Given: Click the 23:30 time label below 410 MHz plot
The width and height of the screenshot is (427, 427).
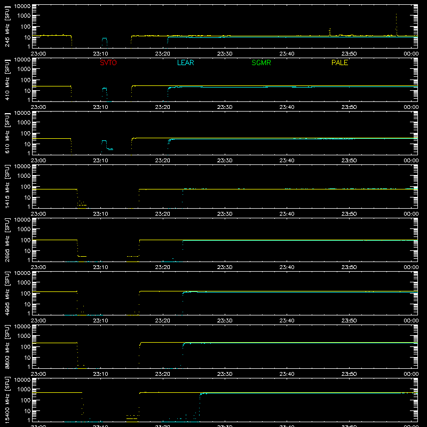Looking at the screenshot, I should click(225, 107).
